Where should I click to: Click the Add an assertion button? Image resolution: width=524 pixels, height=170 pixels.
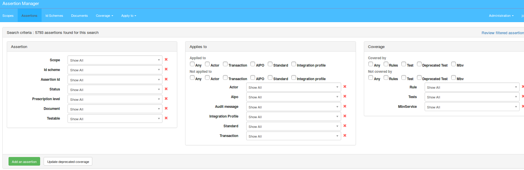tap(24, 161)
